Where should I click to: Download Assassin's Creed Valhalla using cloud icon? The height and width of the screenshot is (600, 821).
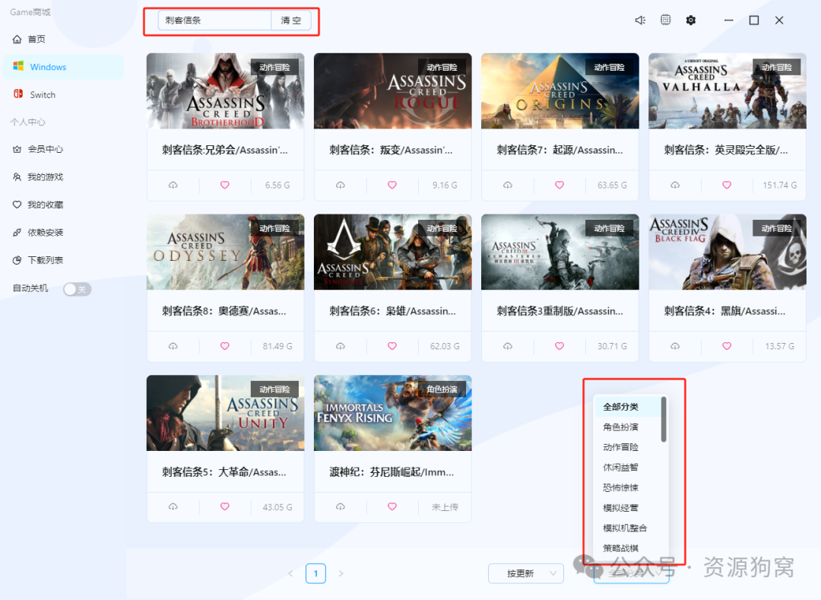(x=675, y=186)
